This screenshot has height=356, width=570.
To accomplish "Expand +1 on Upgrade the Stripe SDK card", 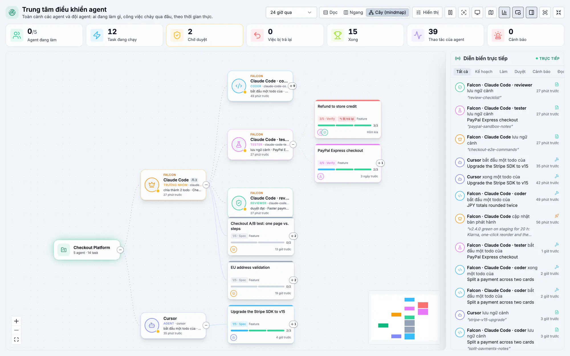I will [x=294, y=324].
